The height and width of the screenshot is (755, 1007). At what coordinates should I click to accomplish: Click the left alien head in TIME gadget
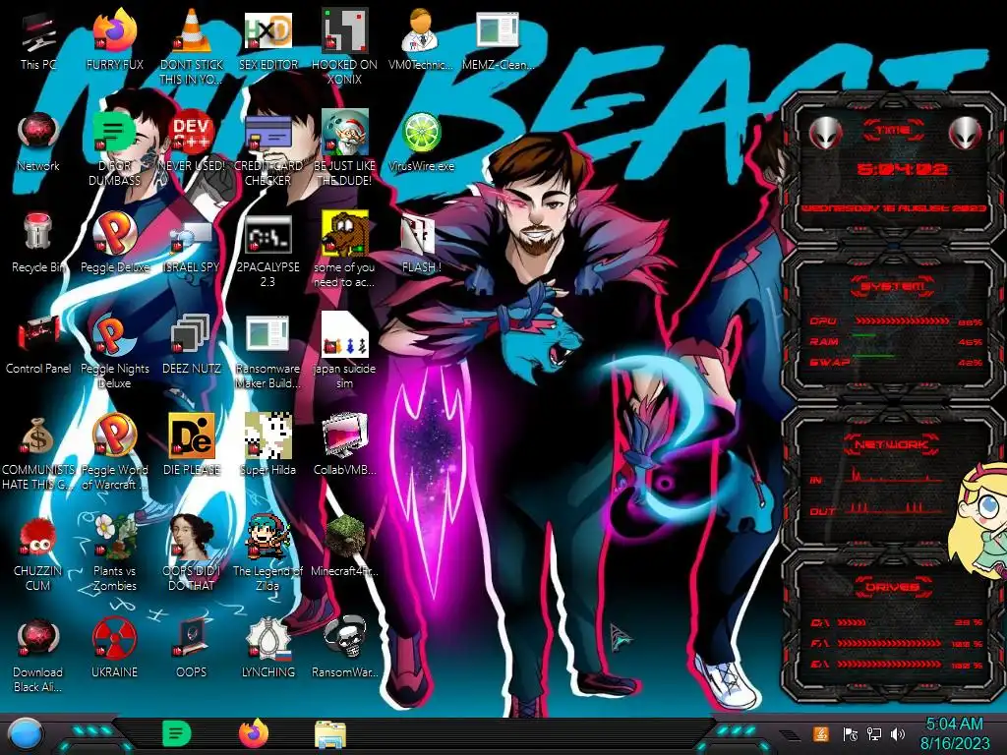coord(826,133)
